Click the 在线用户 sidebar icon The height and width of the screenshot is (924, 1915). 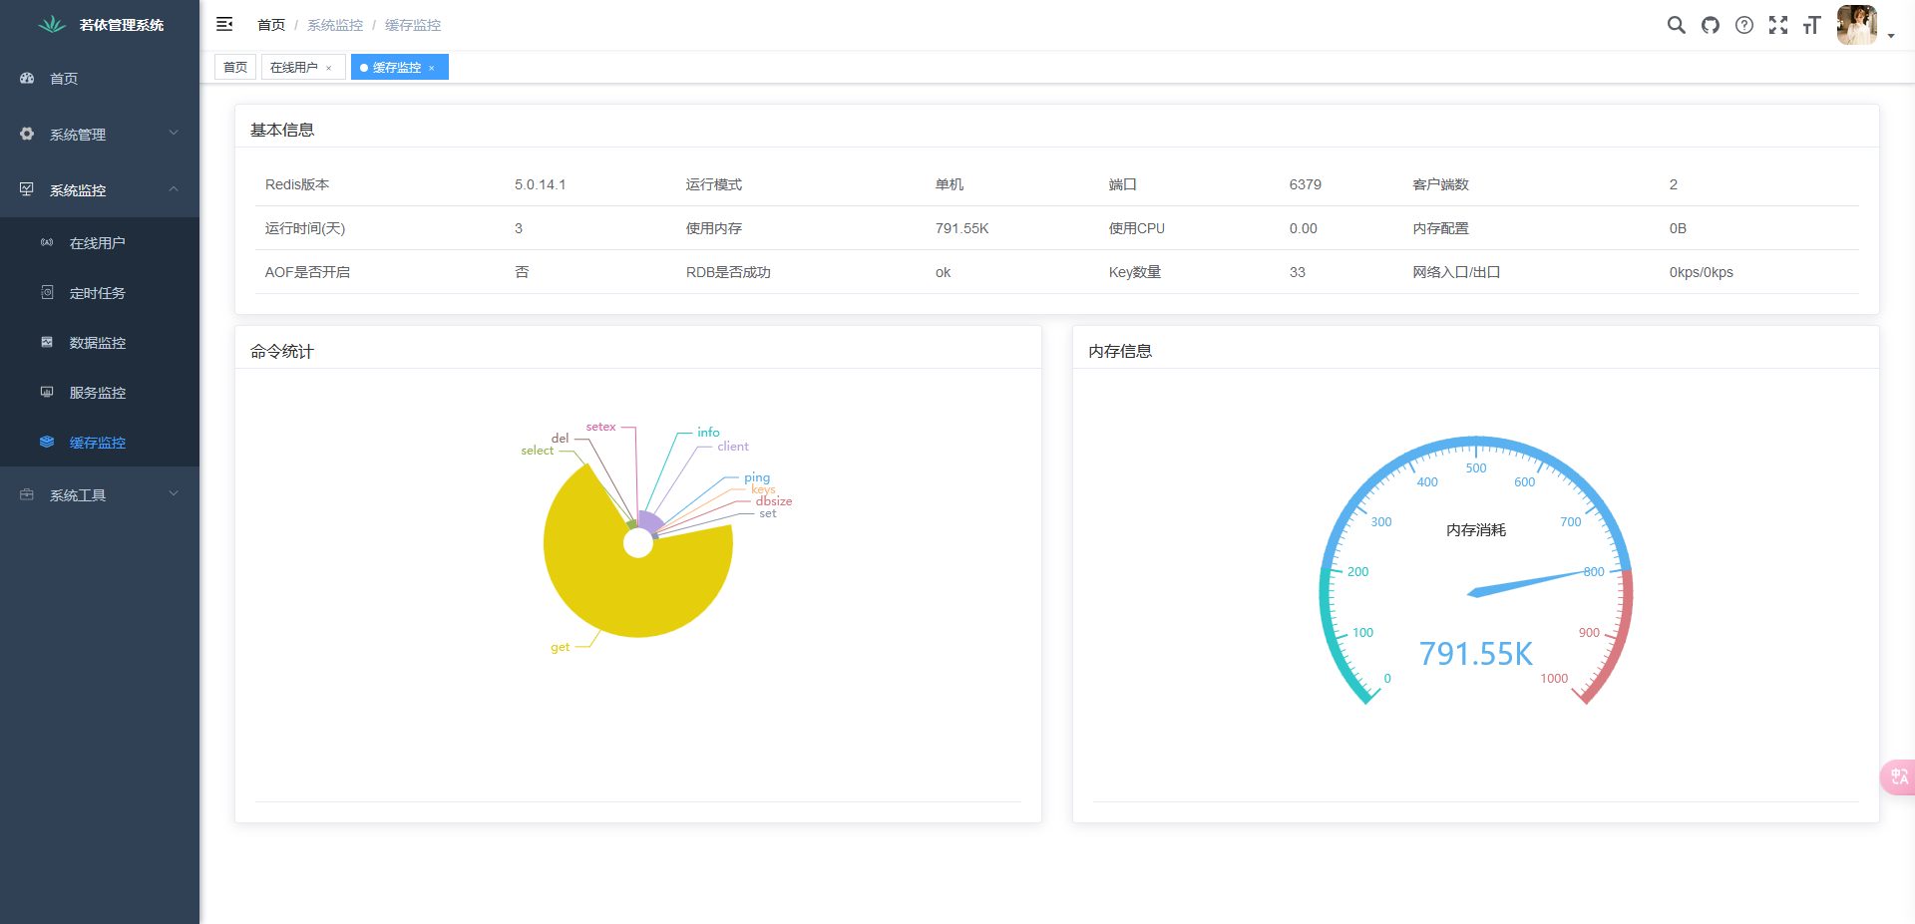click(47, 242)
